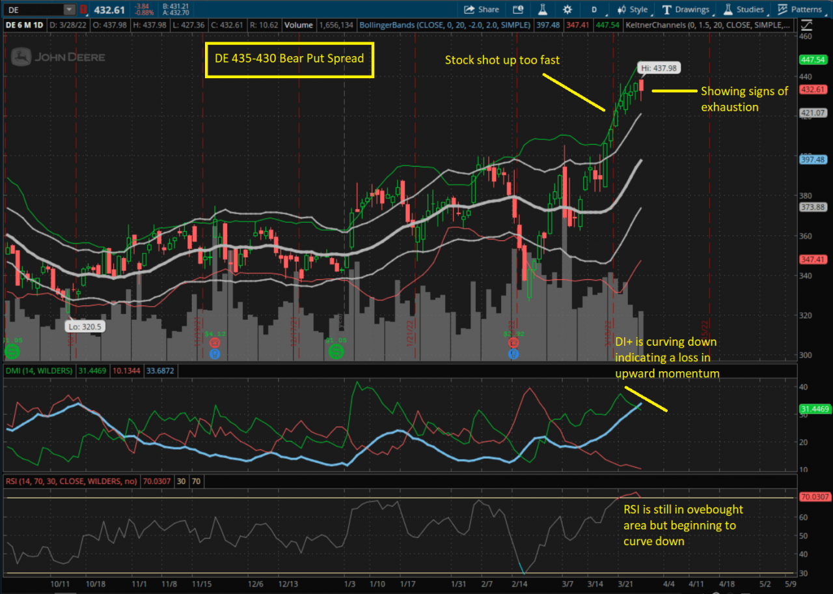Click the Hi: 437.98 price bubble
This screenshot has width=833, height=594.
point(660,68)
